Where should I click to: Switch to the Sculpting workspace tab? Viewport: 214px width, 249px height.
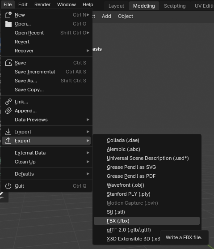pyautogui.click(x=175, y=6)
